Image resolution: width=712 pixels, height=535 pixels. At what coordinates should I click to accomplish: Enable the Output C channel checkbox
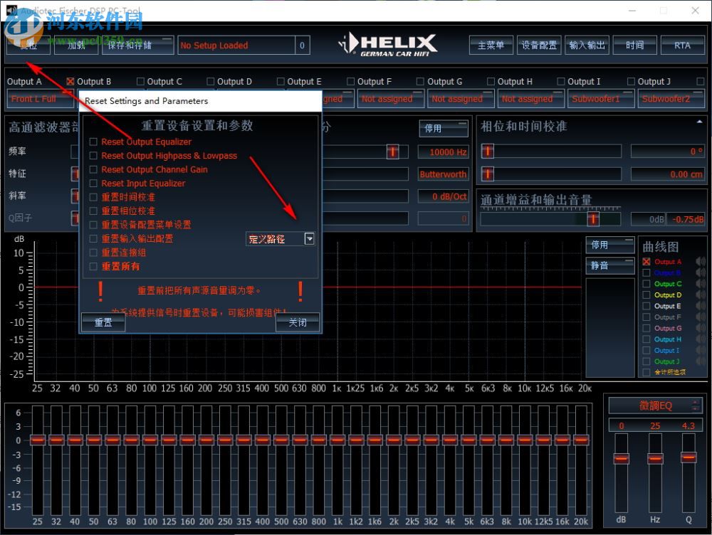[x=140, y=80]
